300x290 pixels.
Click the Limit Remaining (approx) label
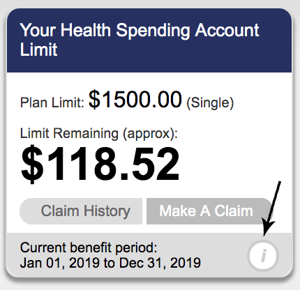click(x=99, y=134)
